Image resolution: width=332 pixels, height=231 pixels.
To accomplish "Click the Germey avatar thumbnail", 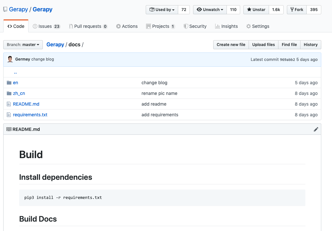I will (x=10, y=59).
